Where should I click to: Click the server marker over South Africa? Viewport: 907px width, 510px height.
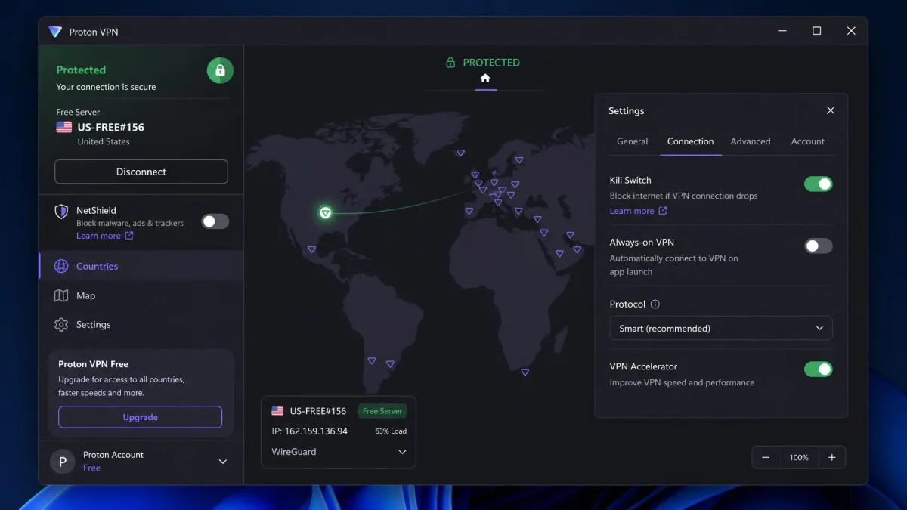[x=525, y=372]
